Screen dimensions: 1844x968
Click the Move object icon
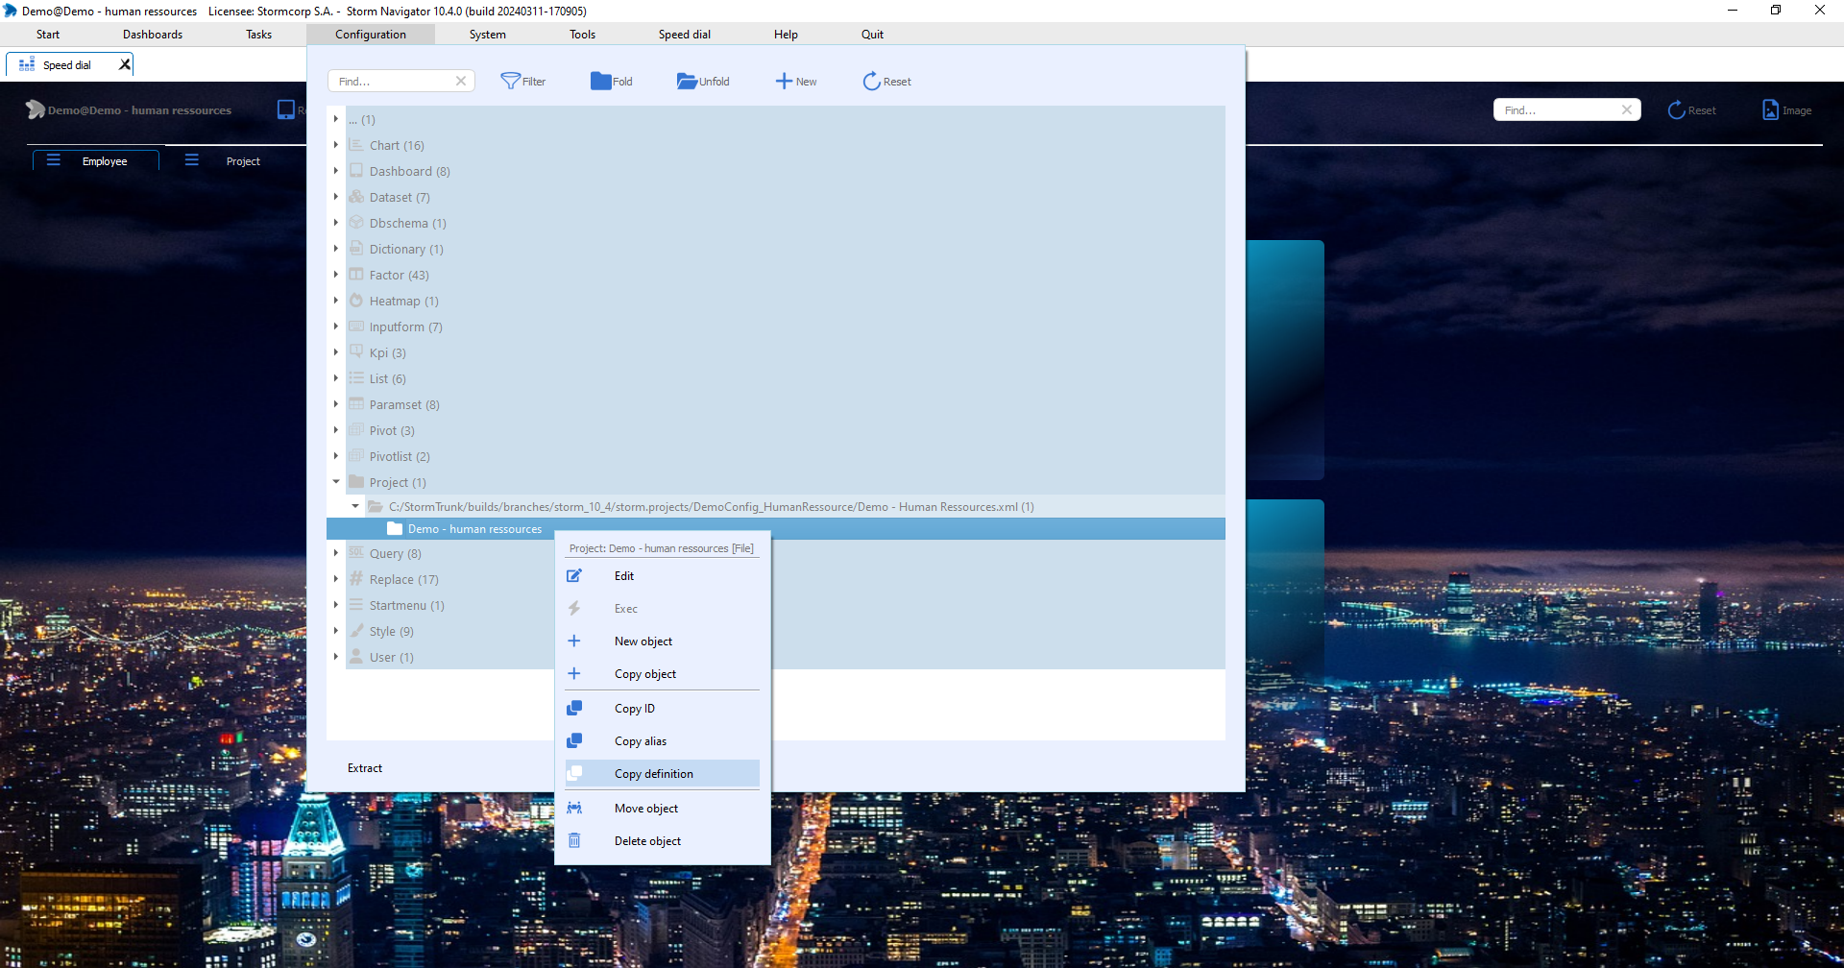[574, 808]
